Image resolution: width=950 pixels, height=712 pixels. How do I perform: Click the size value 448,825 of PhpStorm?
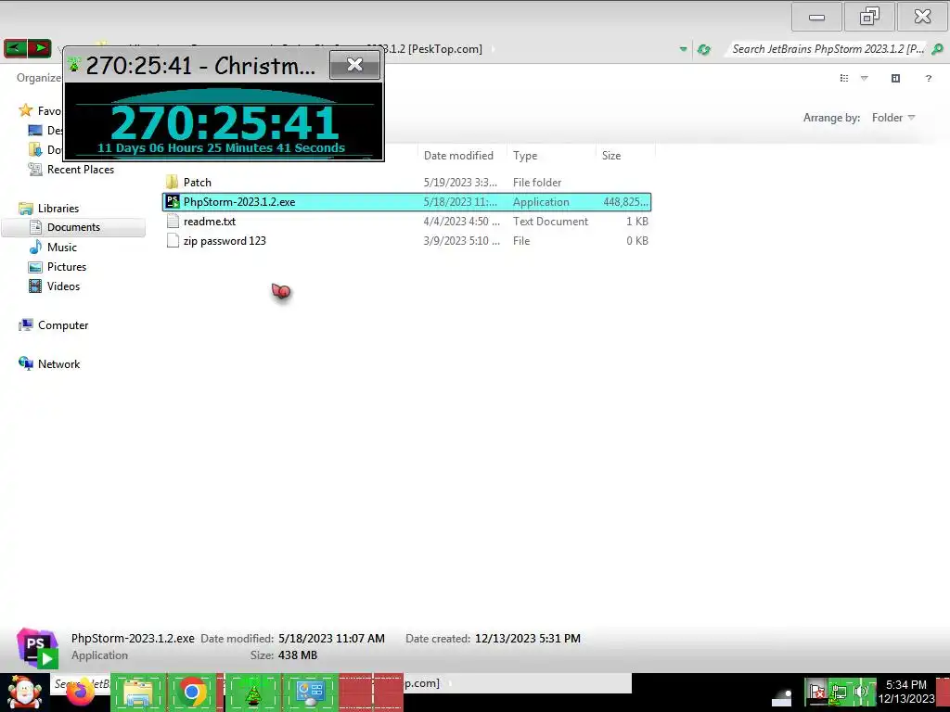[625, 202]
